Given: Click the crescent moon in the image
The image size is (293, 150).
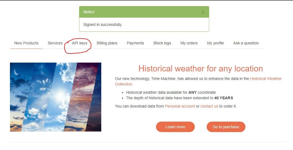Looking at the screenshot, I should click(x=16, y=72).
